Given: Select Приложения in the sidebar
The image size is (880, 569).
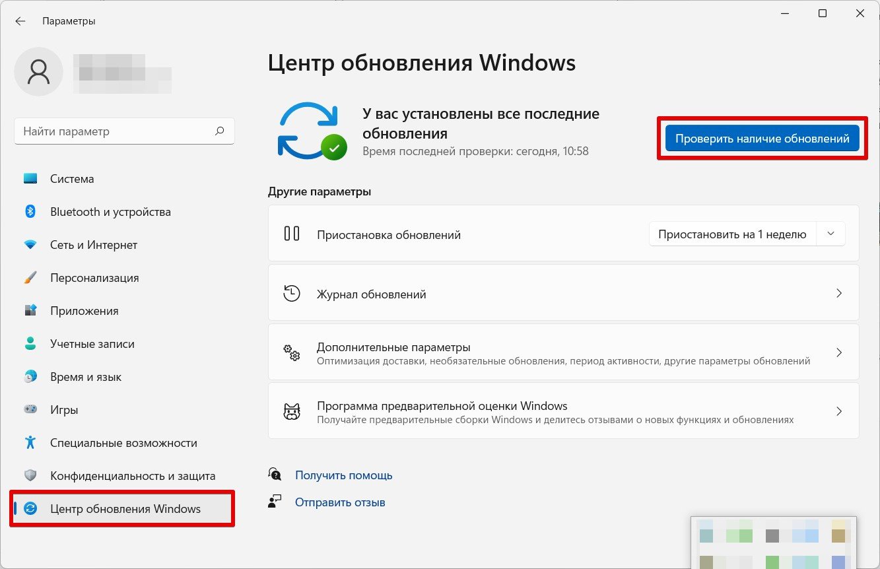Looking at the screenshot, I should (x=124, y=311).
